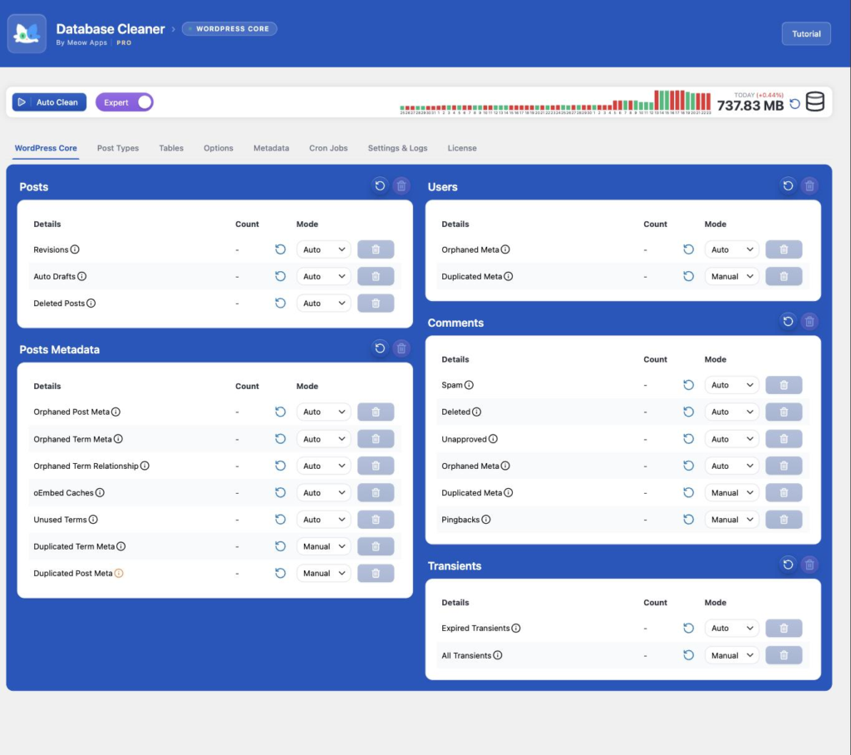Refresh the Spam comments count
Viewport: 851px width, 755px height.
688,384
